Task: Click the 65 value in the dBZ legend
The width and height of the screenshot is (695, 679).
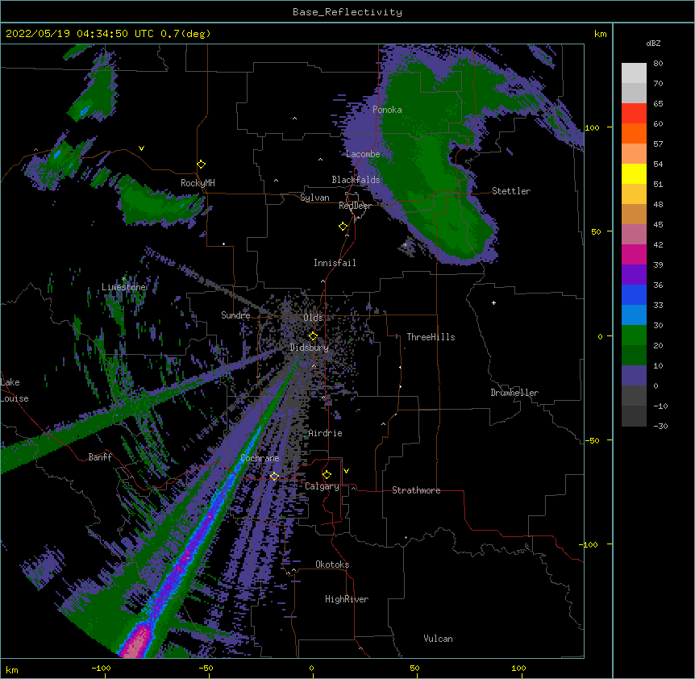Action: coord(658,104)
